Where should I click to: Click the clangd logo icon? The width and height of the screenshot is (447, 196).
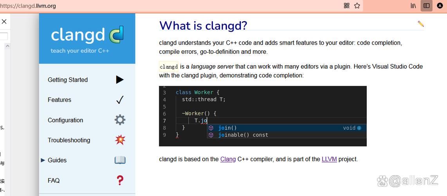(116, 34)
